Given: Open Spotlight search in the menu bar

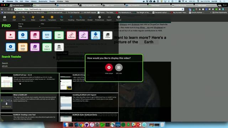Looking at the screenshot, I should (x=221, y=1).
